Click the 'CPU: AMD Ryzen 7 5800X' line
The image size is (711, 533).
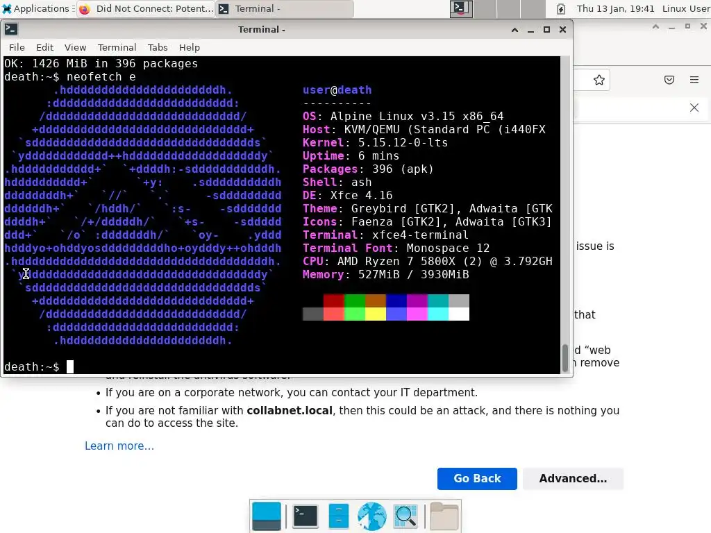coord(428,262)
